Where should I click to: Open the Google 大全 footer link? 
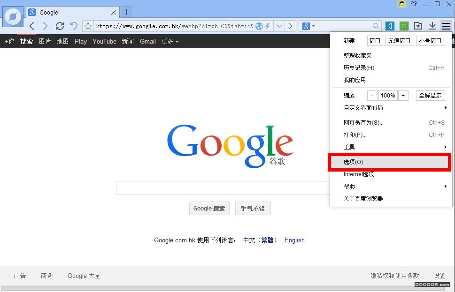tap(84, 276)
